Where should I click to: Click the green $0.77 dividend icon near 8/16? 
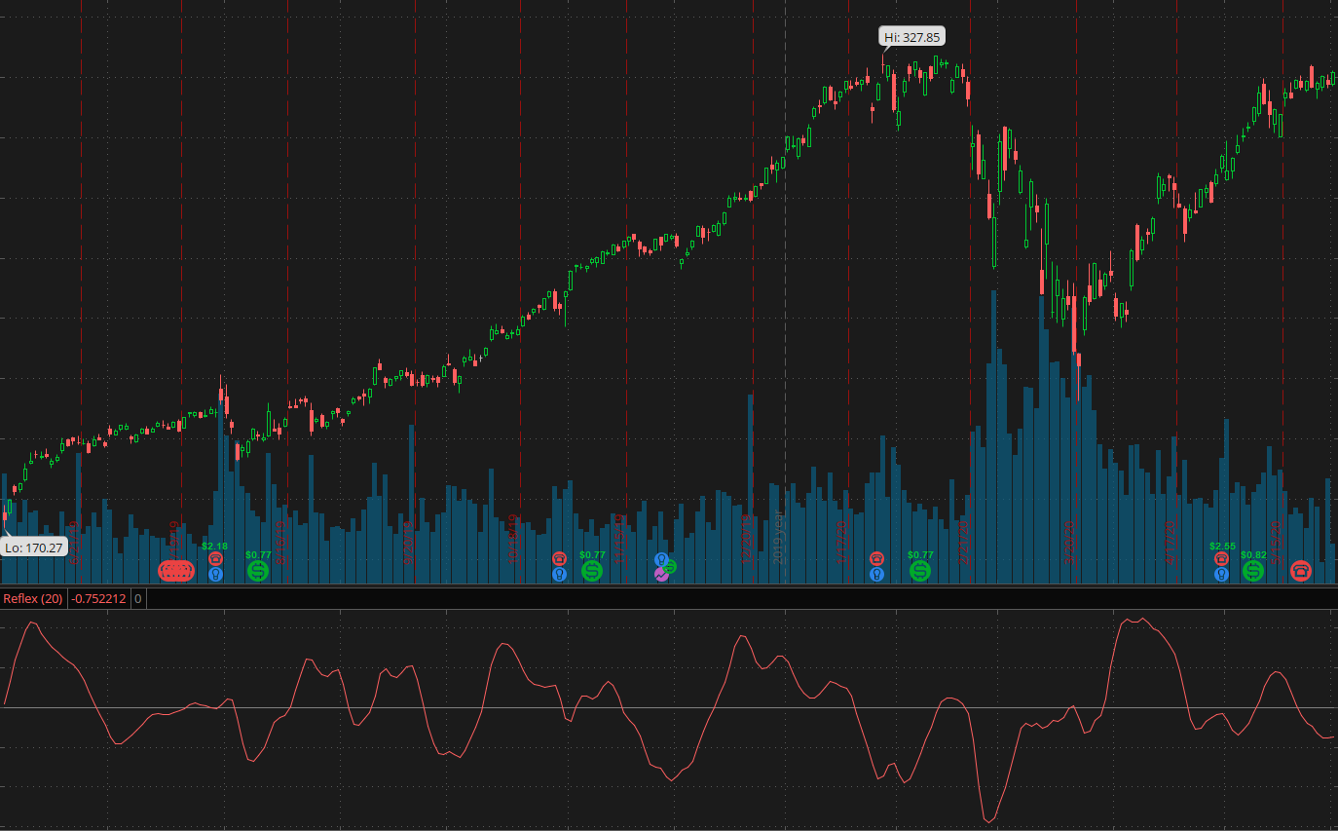258,571
